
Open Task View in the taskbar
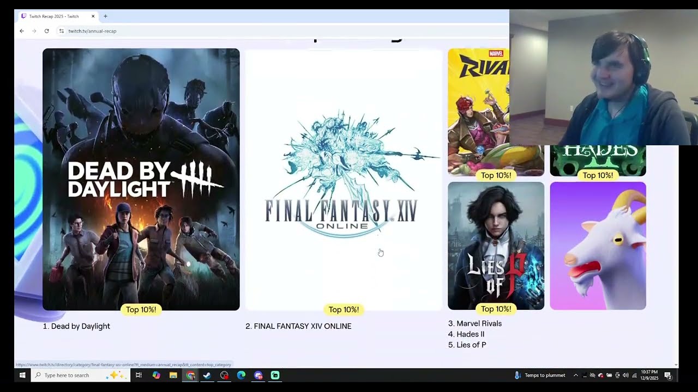139,375
